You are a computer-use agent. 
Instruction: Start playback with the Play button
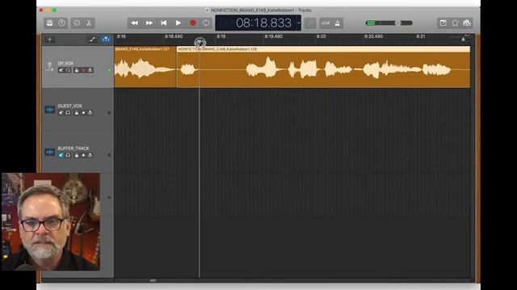[x=178, y=23]
